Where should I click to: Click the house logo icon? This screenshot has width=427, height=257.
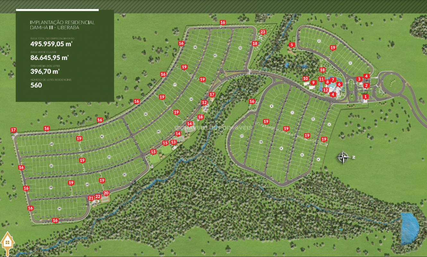click(6, 243)
